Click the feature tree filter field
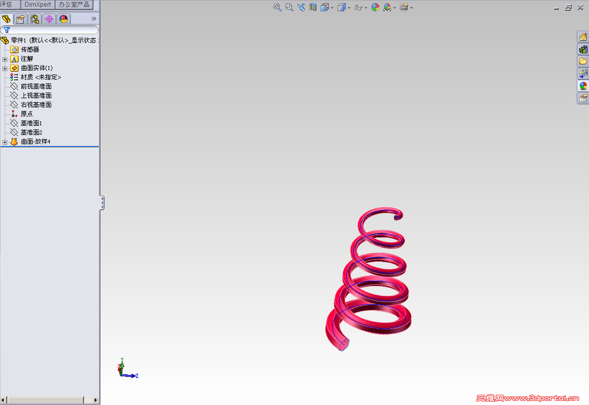This screenshot has width=589, height=405. 50,30
